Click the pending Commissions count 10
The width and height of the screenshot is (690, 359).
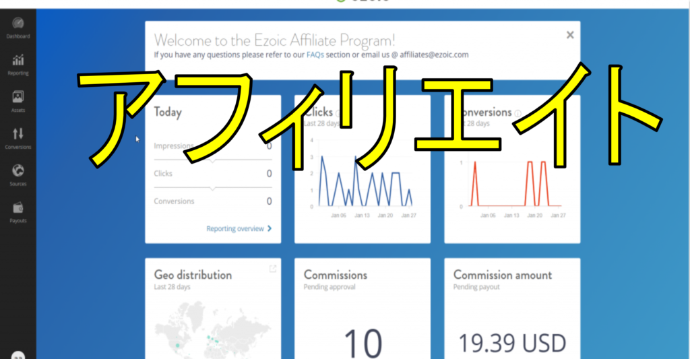click(363, 343)
